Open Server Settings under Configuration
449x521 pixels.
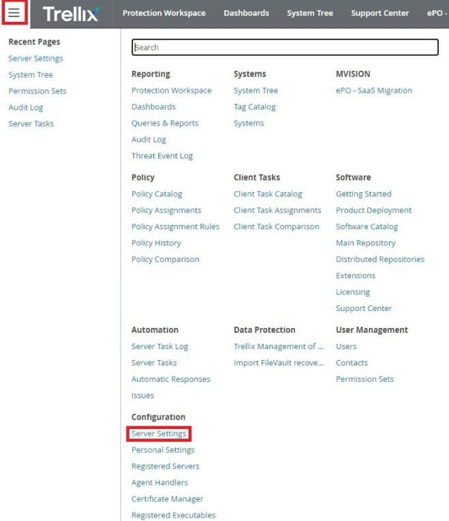click(159, 434)
